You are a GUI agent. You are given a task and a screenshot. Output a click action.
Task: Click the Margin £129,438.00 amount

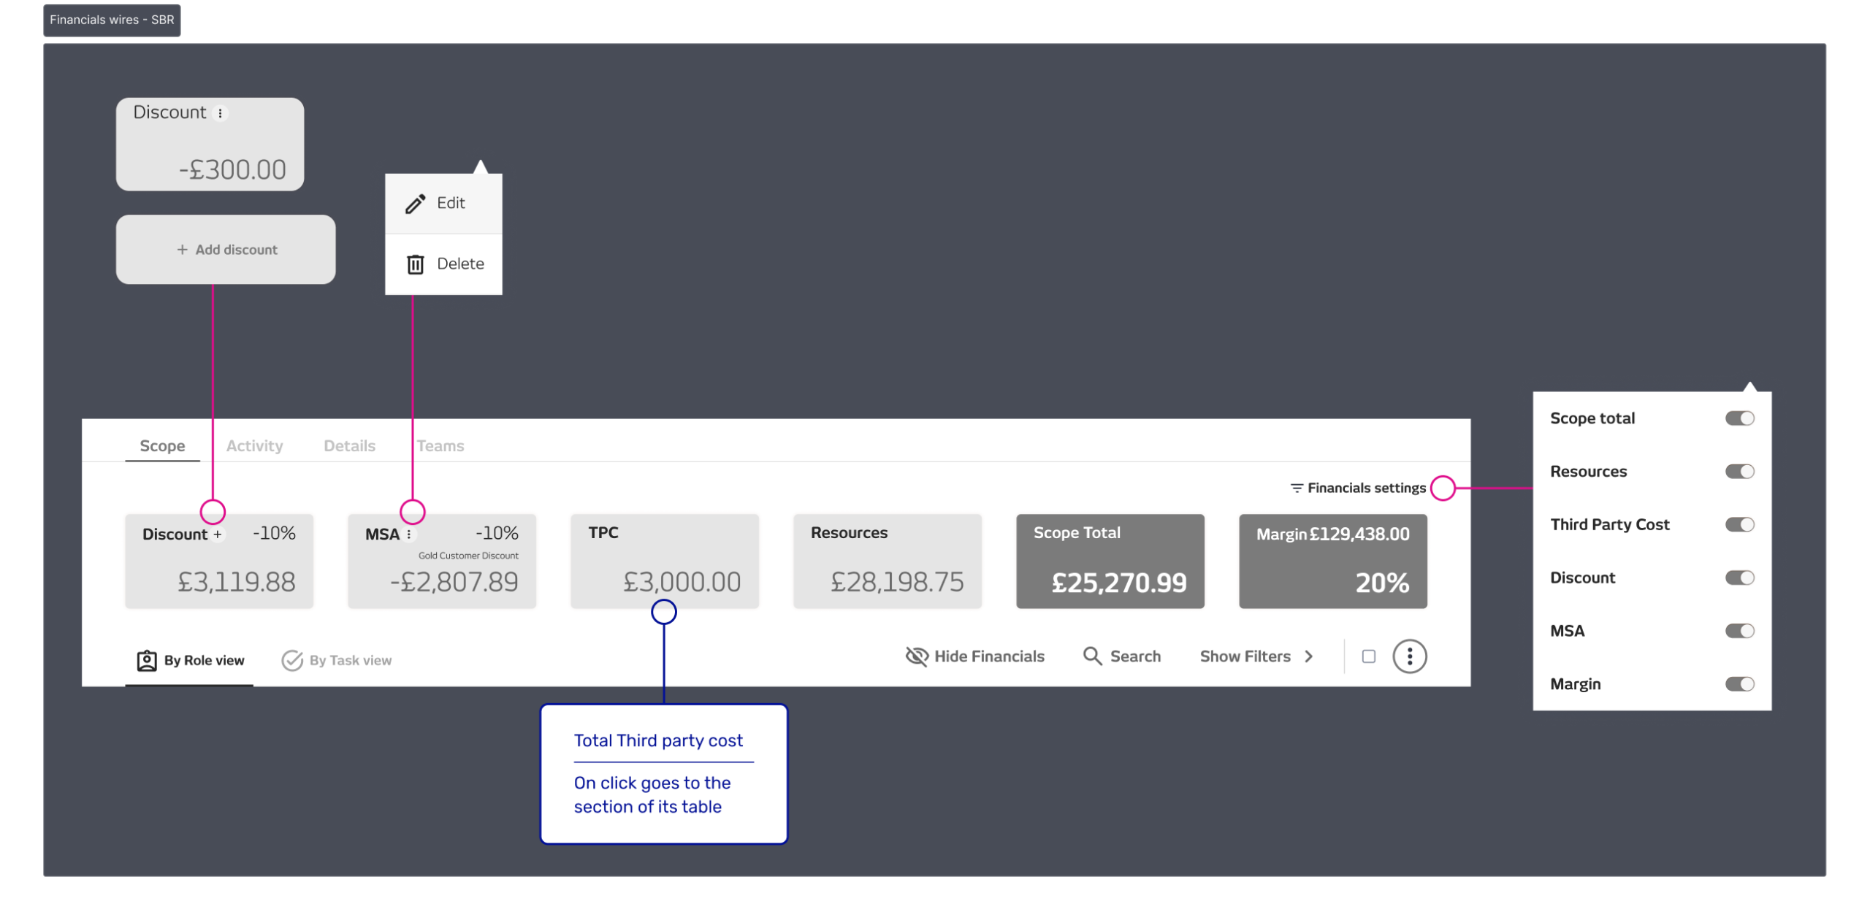point(1359,534)
